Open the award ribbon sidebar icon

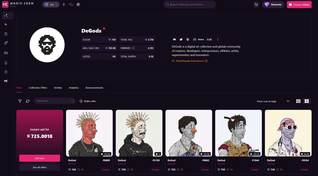coord(6,63)
